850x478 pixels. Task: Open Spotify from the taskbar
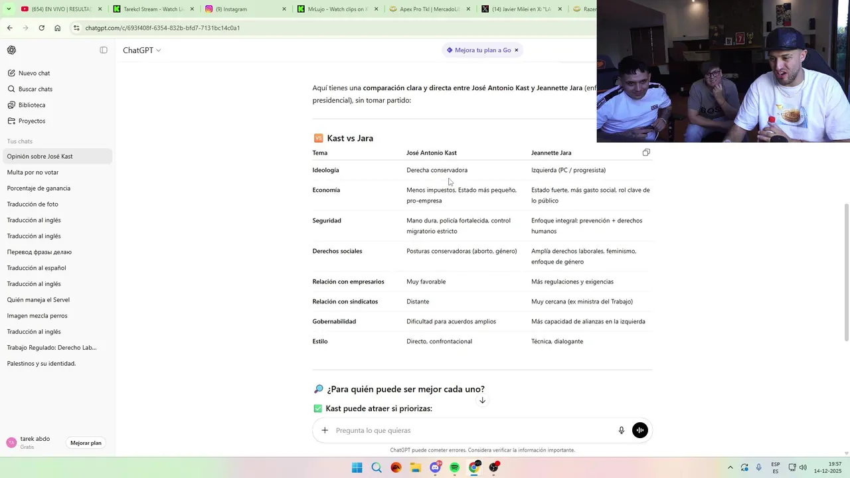[454, 467]
